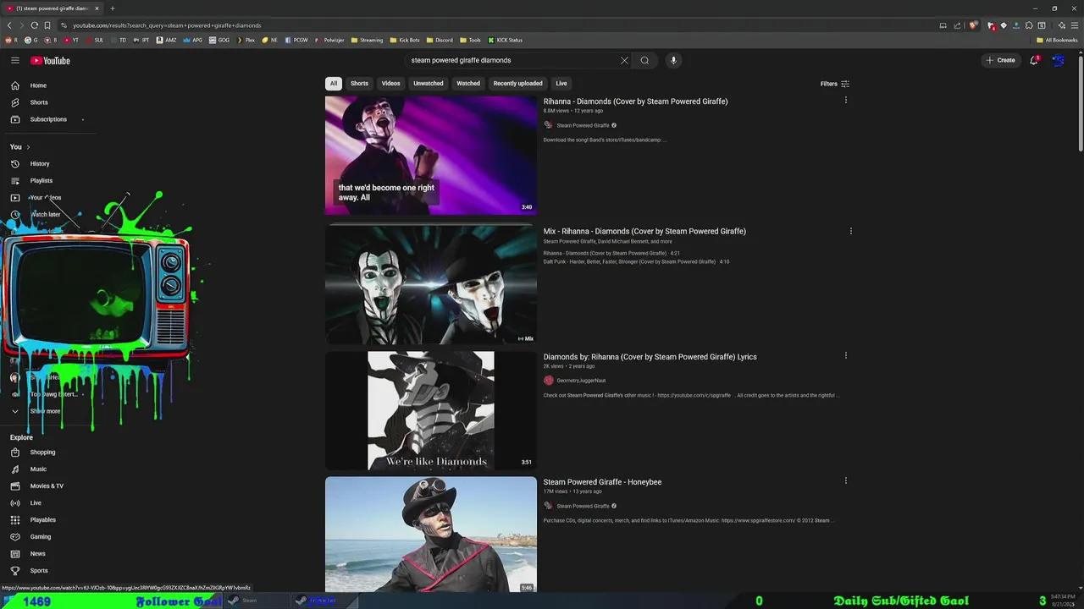
Task: Open the notifications bell
Action: [1034, 60]
